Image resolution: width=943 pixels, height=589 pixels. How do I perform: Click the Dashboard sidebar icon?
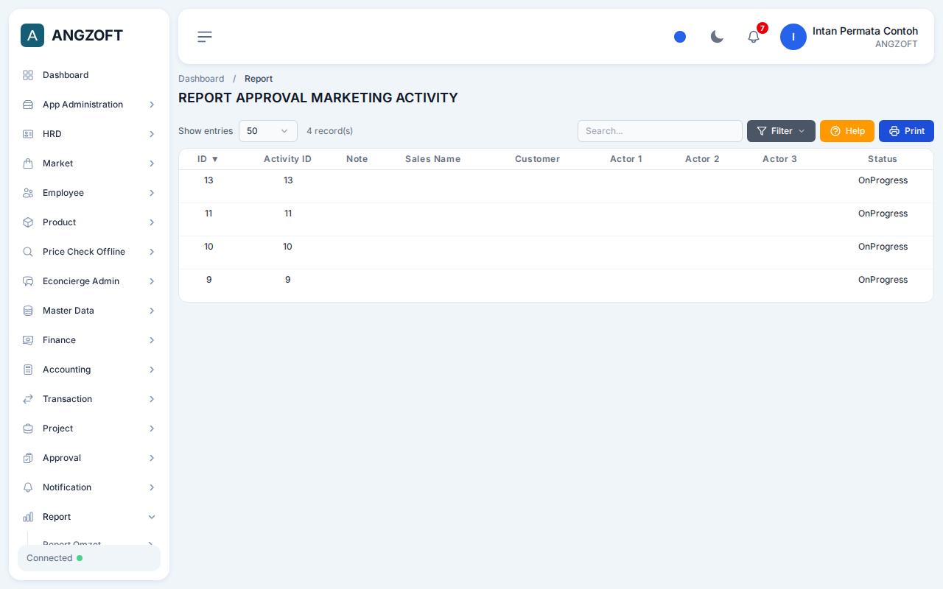pos(28,75)
